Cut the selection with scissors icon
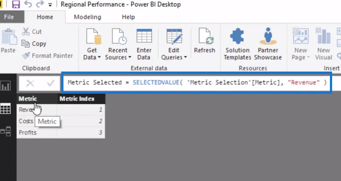The height and width of the screenshot is (181, 341). point(32,32)
